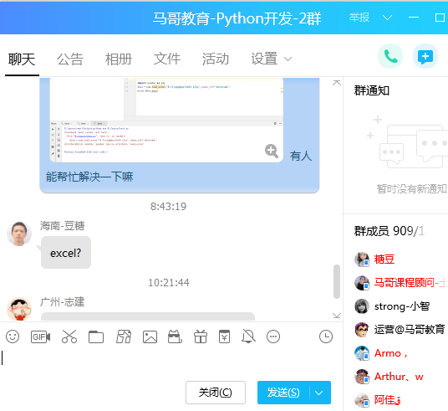Click the 发送(S) send button
This screenshot has width=448, height=411.
pyautogui.click(x=283, y=393)
